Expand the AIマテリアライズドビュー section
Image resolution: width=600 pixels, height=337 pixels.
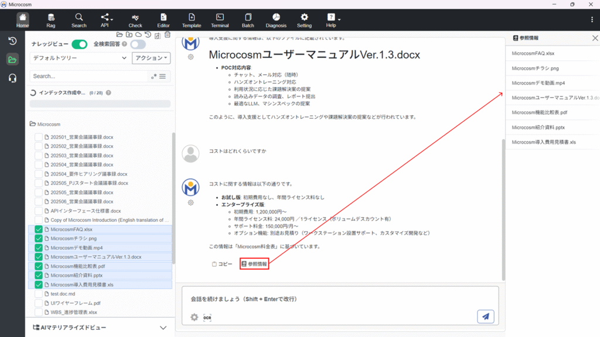pyautogui.click(x=163, y=328)
